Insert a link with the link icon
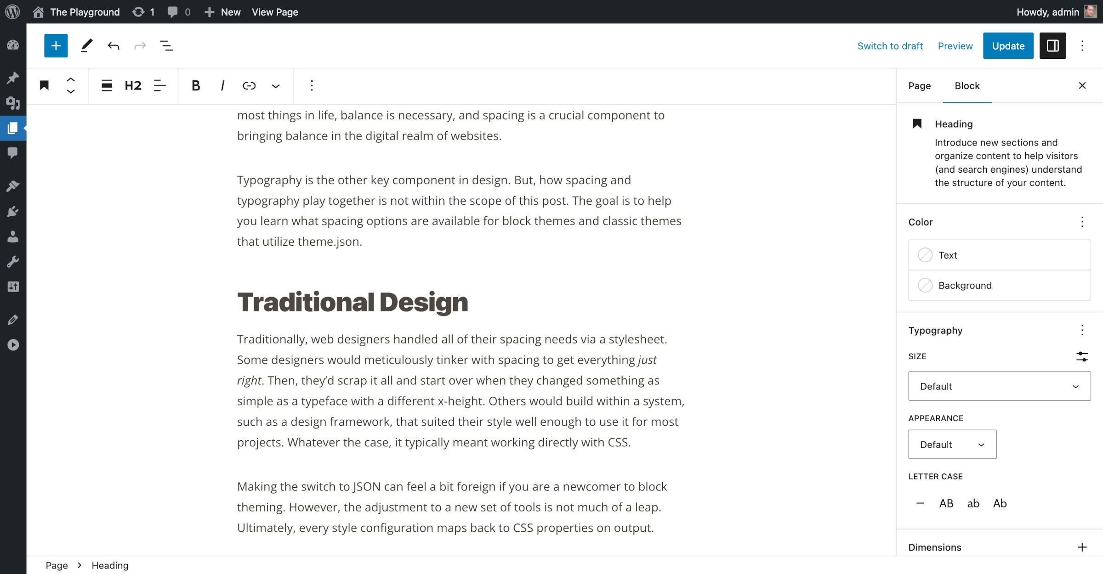The image size is (1103, 574). (249, 85)
